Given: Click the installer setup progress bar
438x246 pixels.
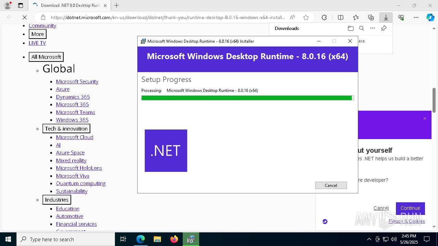Looking at the screenshot, I should click(247, 98).
